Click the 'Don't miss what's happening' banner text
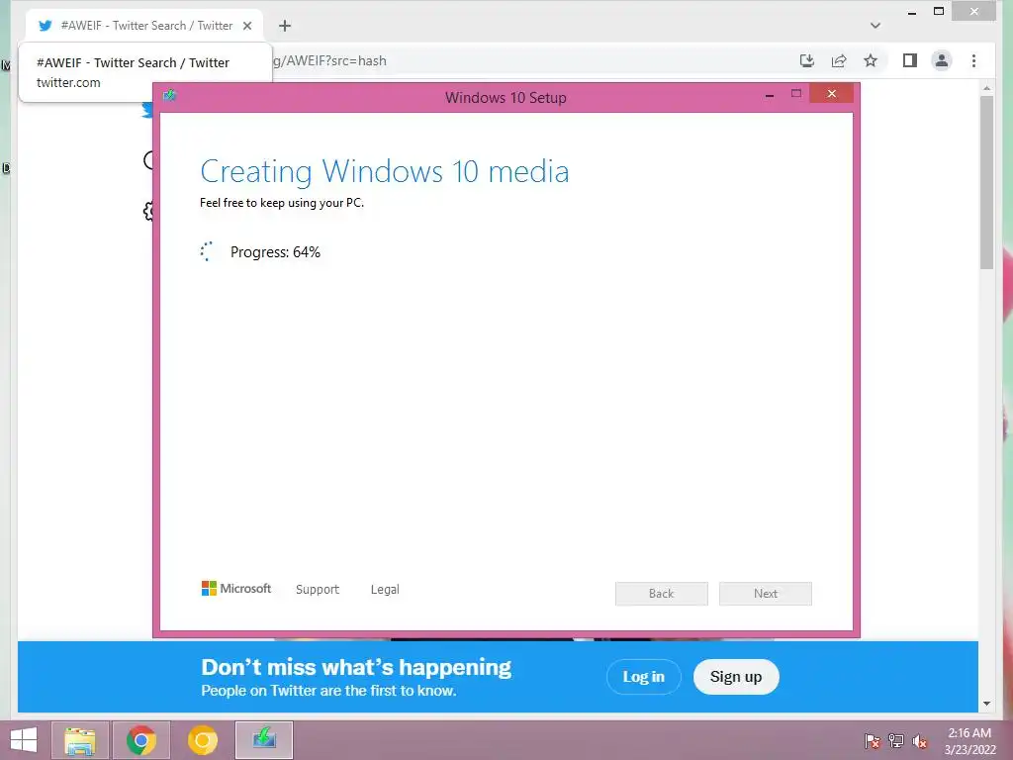 pos(356,667)
